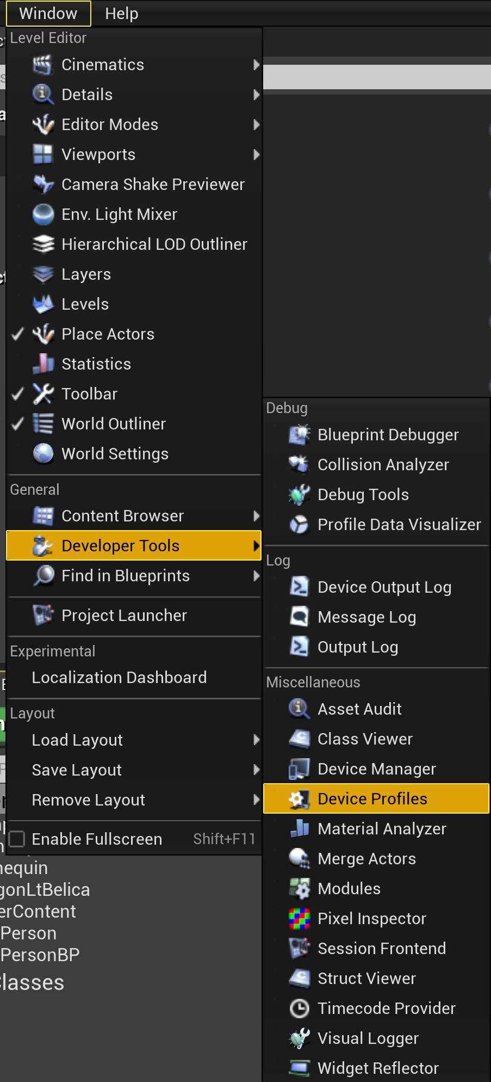
Task: Click the Debug Tools bug icon
Action: pyautogui.click(x=299, y=495)
